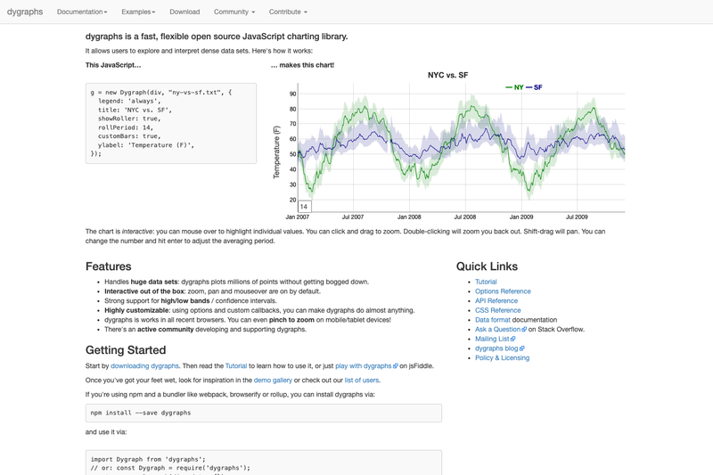
Task: Click the external link icon beside Mailing List
Action: pyautogui.click(x=513, y=339)
